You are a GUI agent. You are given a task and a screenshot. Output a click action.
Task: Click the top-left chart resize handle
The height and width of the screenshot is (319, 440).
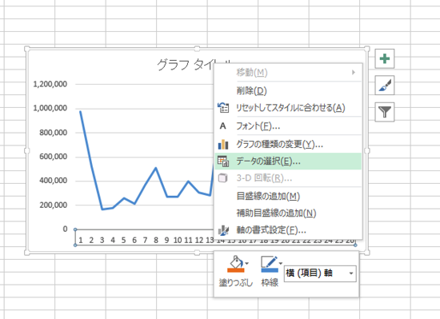click(27, 49)
